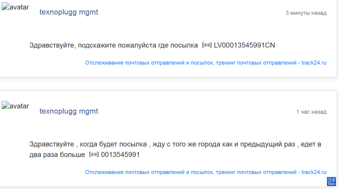The width and height of the screenshot is (339, 189).
Task: Click the message 'подскажите пожалуйста где посылка'
Action: (x=138, y=45)
